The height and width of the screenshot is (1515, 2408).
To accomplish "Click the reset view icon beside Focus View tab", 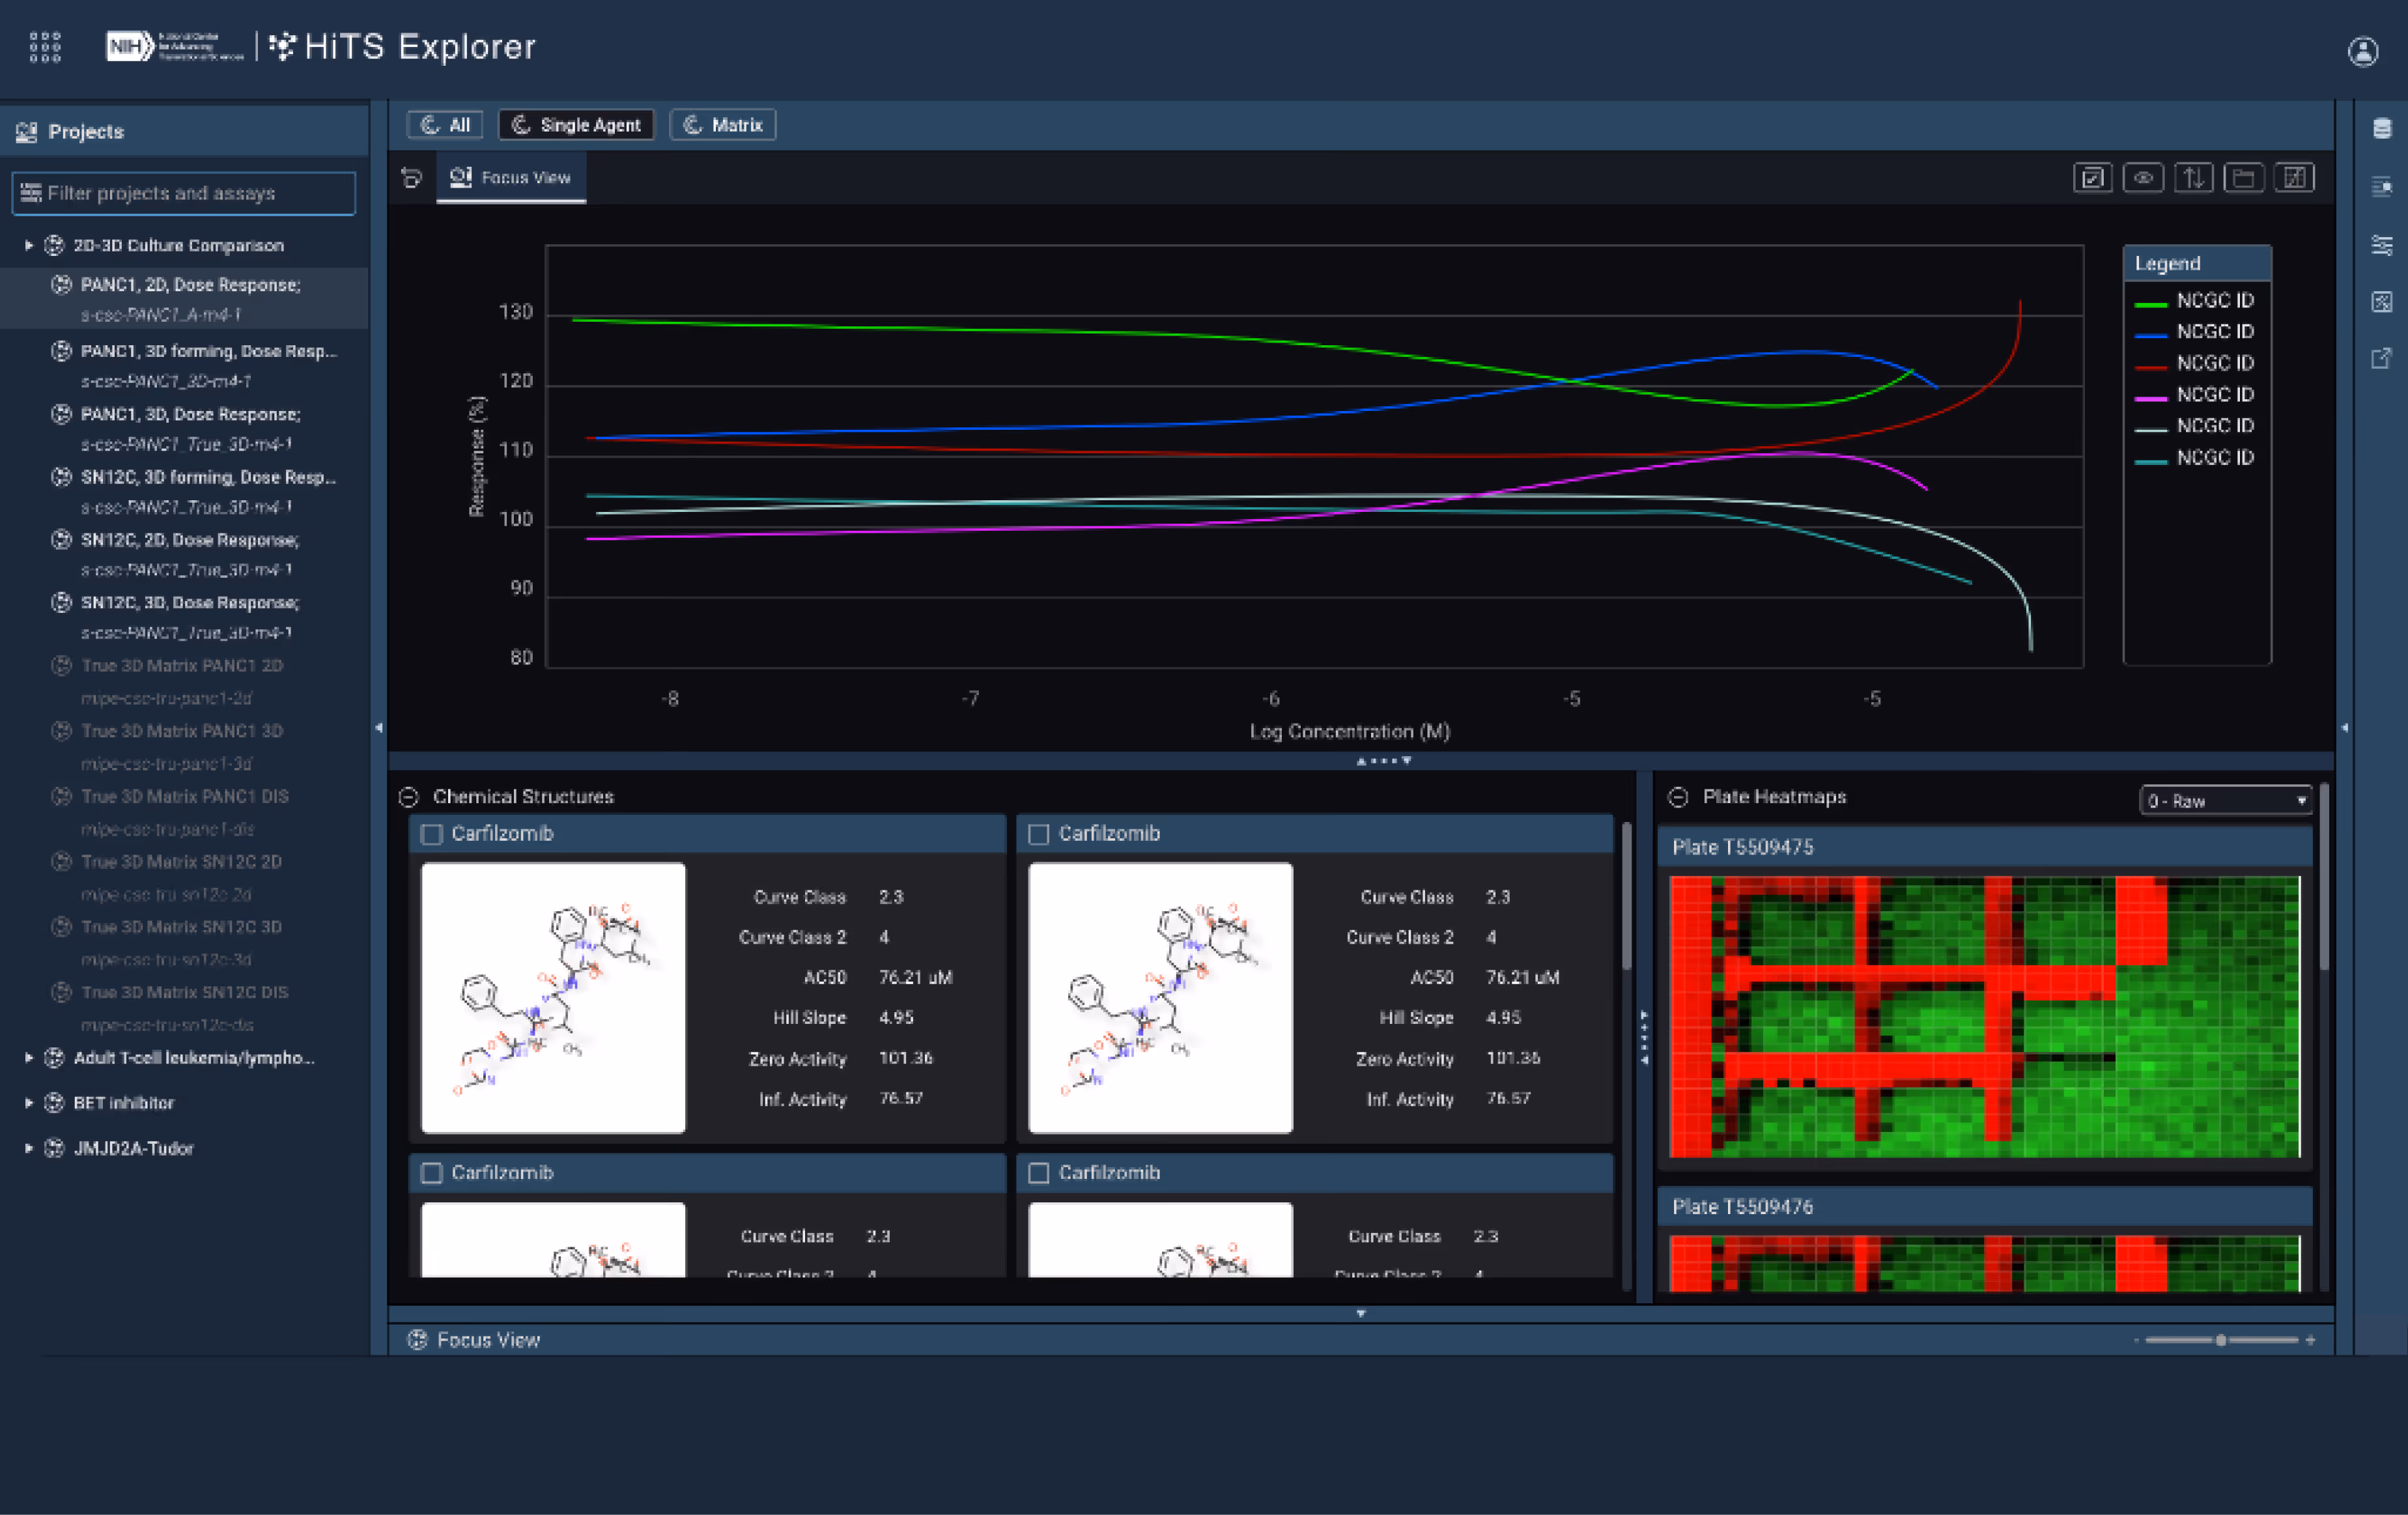I will tap(411, 178).
